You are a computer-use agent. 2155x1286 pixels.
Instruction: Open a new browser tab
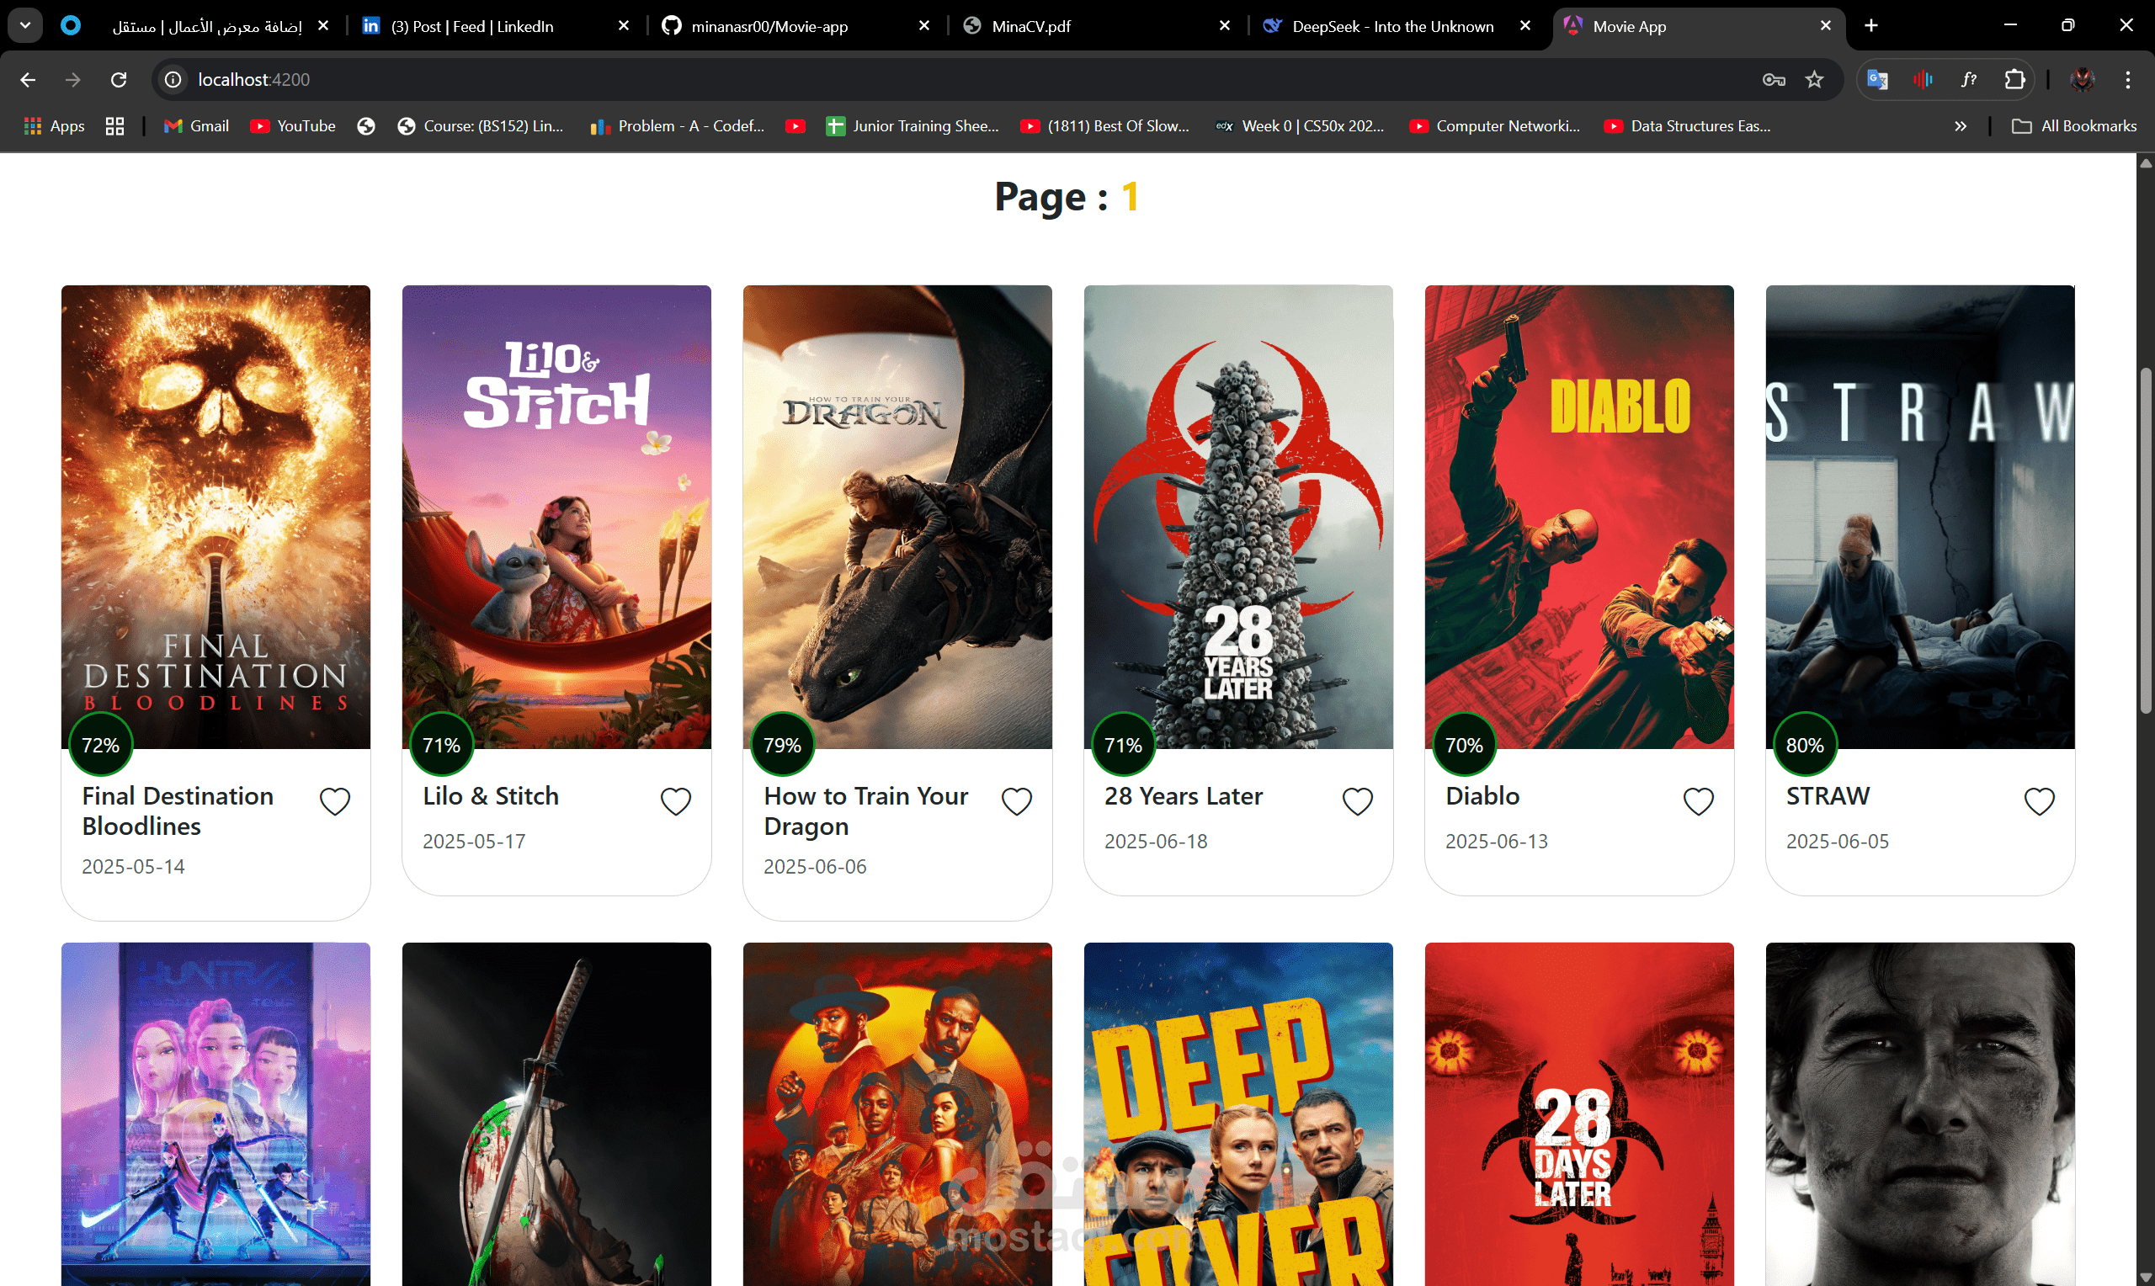[x=1870, y=26]
